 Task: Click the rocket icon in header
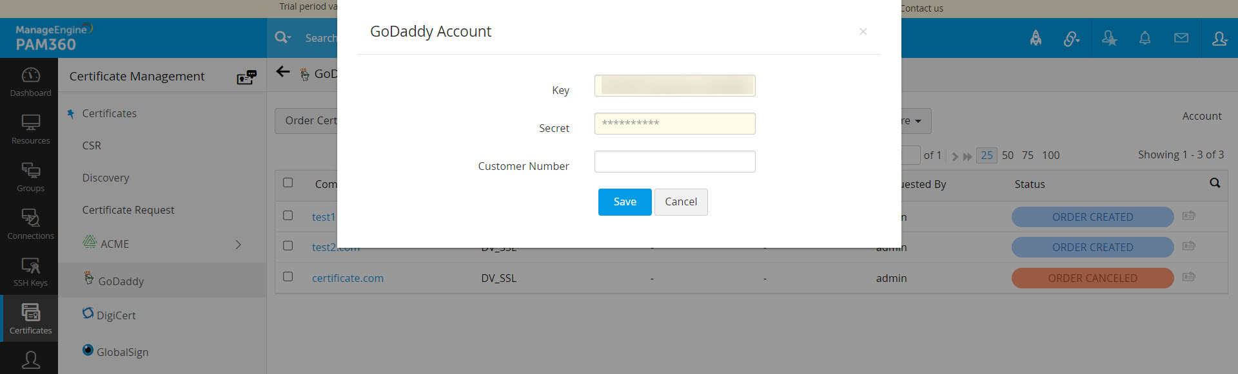1036,39
